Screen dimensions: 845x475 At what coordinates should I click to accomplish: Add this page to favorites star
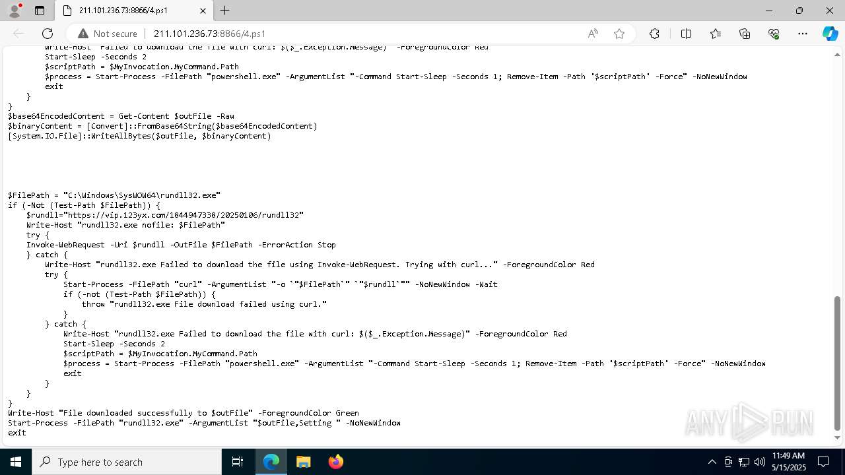[619, 34]
